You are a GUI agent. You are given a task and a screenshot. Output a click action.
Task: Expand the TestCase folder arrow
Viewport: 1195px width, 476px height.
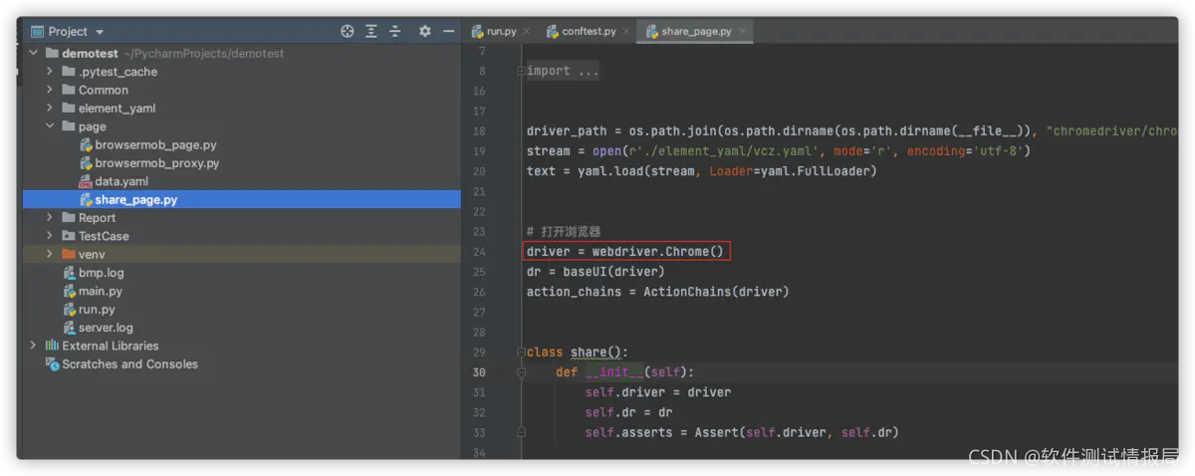pyautogui.click(x=50, y=236)
